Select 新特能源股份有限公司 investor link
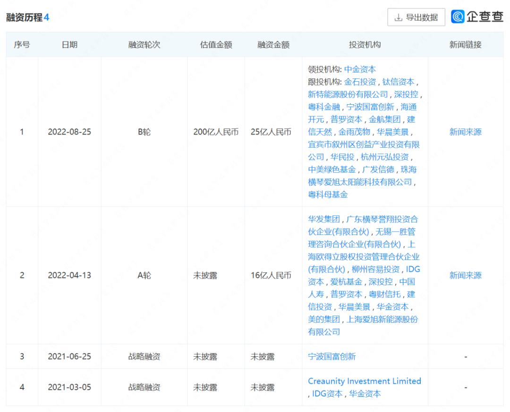 348,94
